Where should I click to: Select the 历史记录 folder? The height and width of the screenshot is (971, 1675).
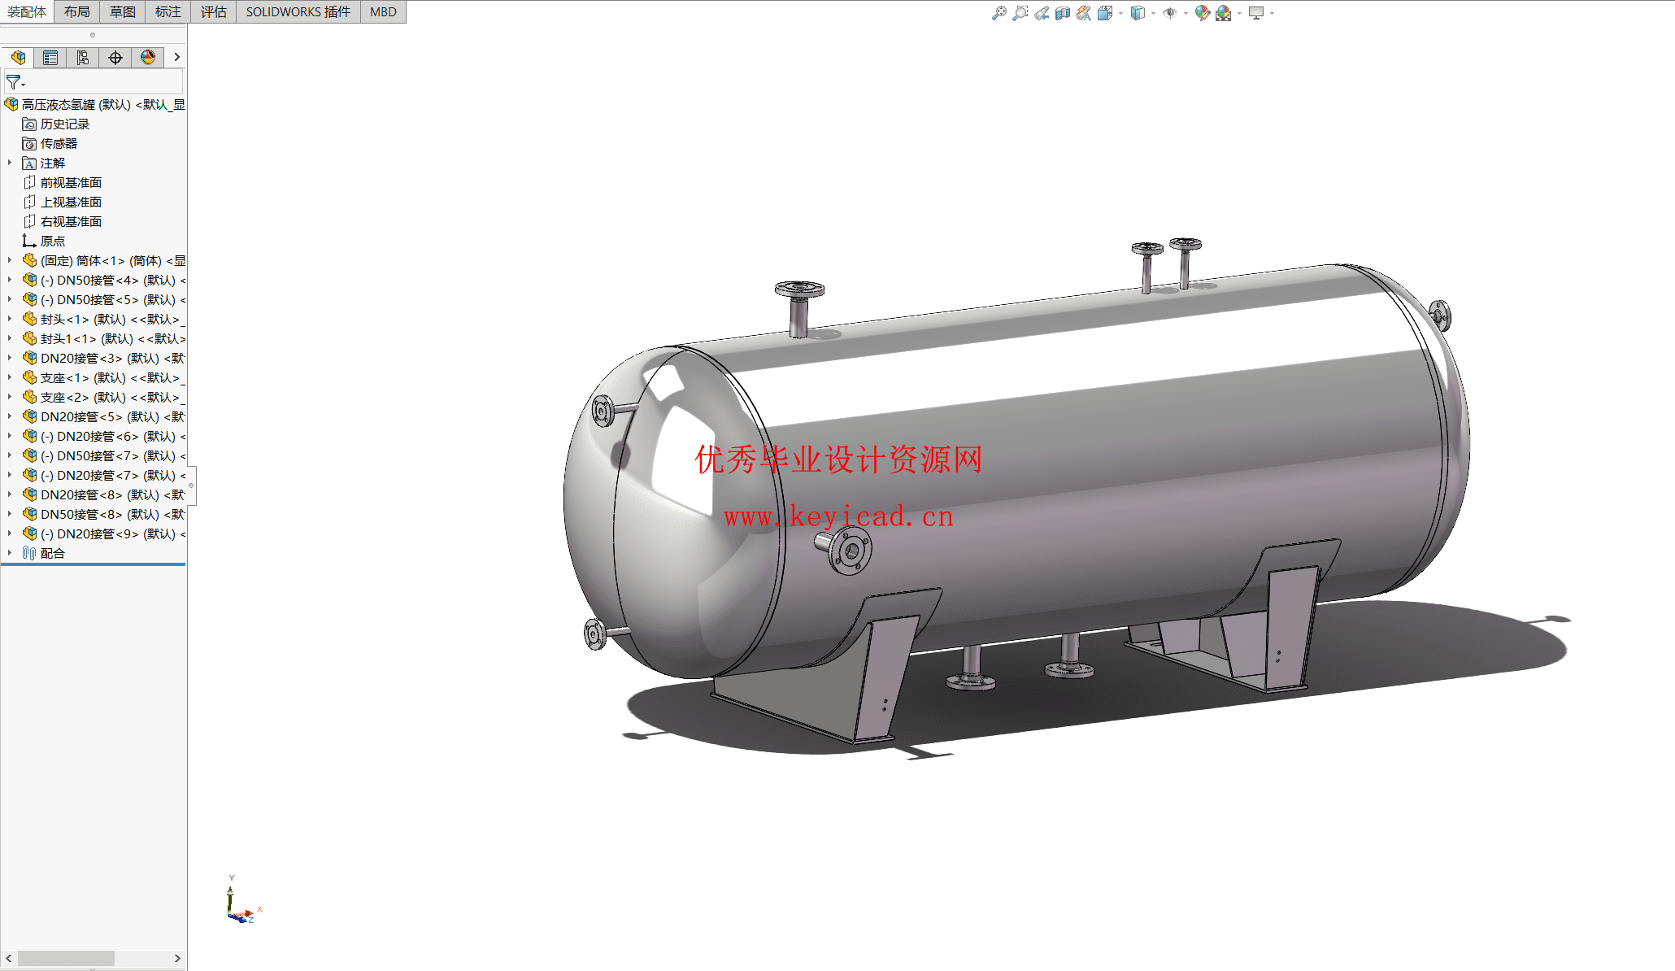(x=56, y=124)
